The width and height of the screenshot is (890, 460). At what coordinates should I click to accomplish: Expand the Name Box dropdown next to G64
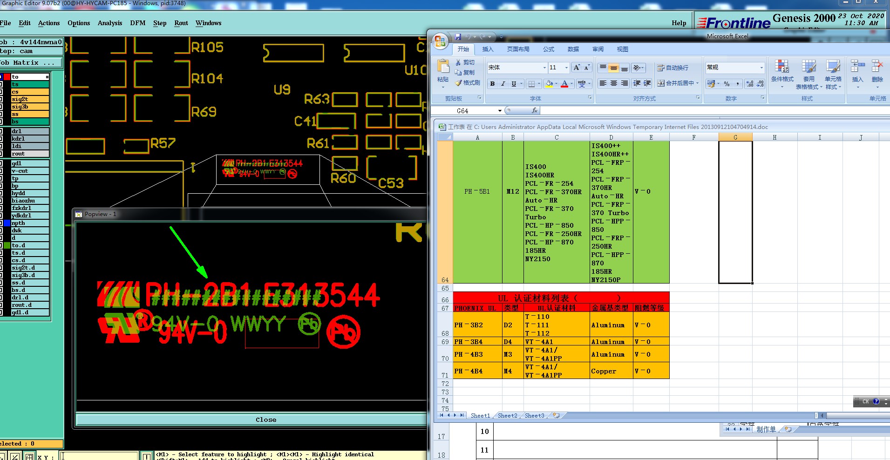click(500, 111)
